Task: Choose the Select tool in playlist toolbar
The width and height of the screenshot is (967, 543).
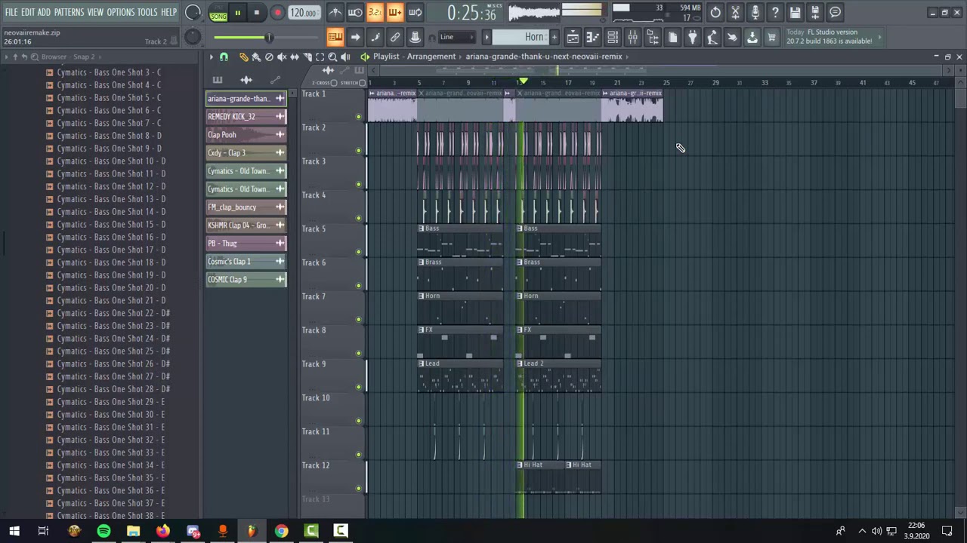Action: coord(320,57)
